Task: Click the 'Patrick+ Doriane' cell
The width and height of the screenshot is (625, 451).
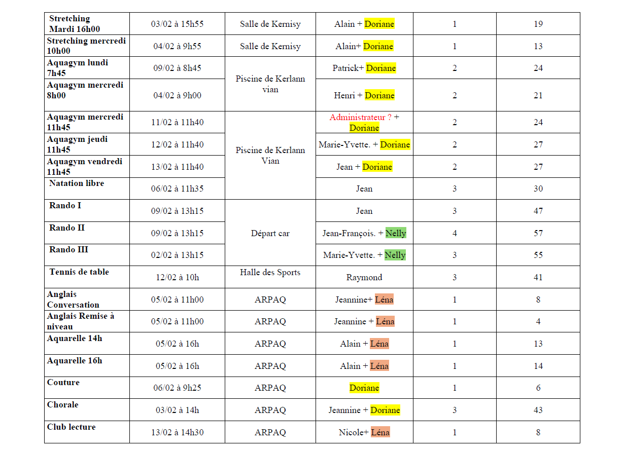Action: [x=364, y=68]
